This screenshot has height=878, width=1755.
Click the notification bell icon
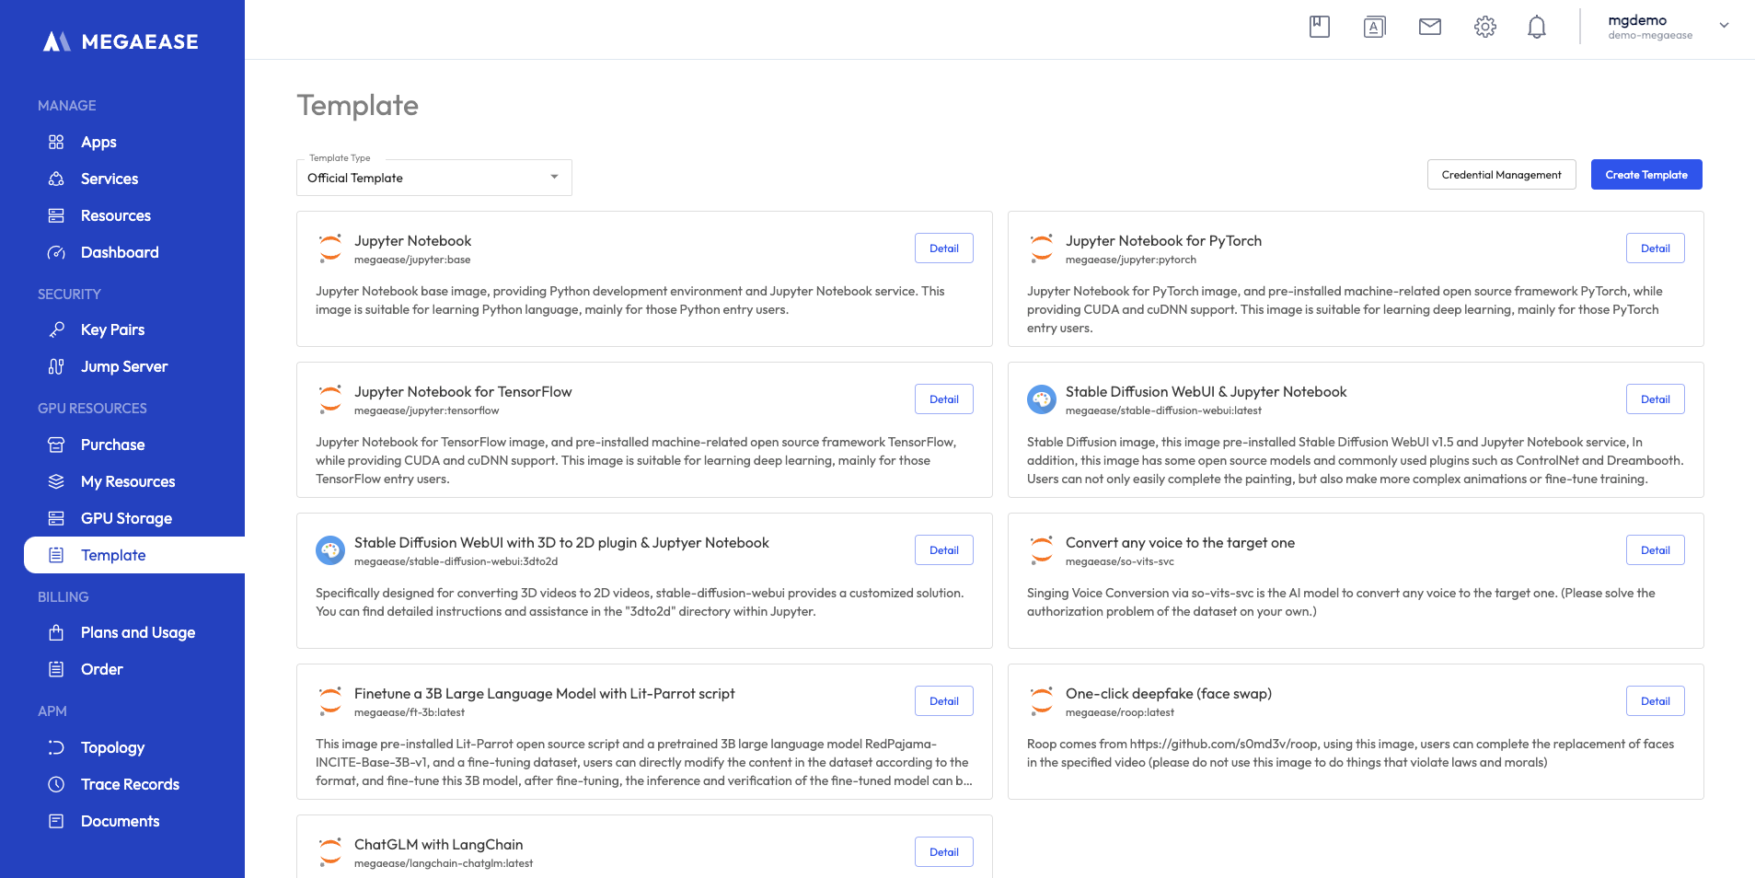coord(1536,27)
